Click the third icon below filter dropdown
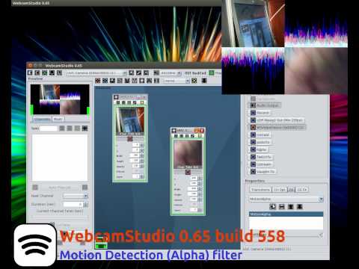 290,207
